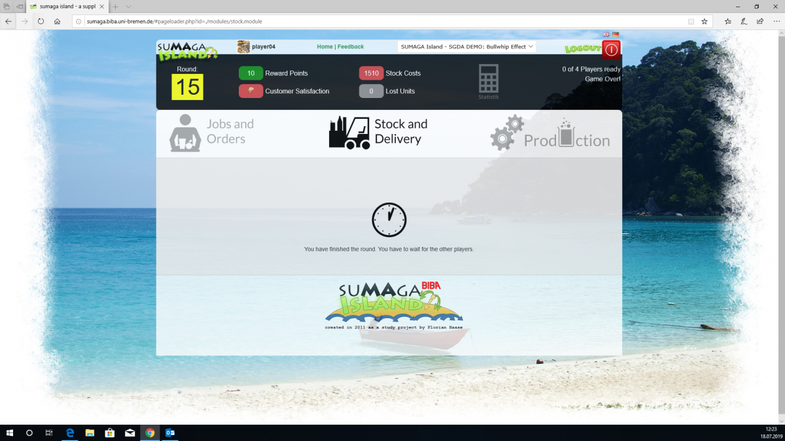Open the Feedback link
Viewport: 785px width, 441px height.
pyautogui.click(x=351, y=46)
